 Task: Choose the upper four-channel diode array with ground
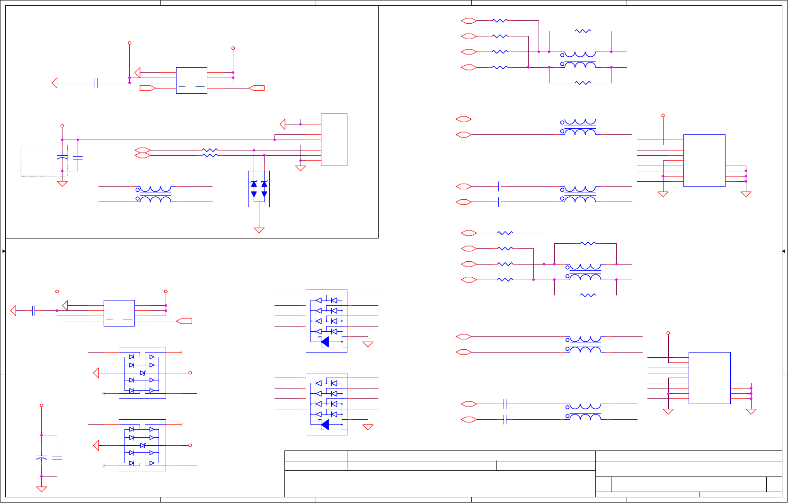tap(327, 321)
